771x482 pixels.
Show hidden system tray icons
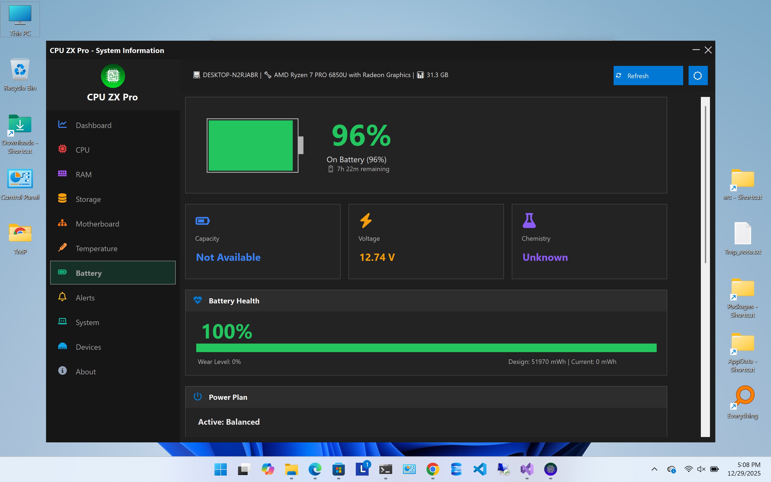pos(654,469)
